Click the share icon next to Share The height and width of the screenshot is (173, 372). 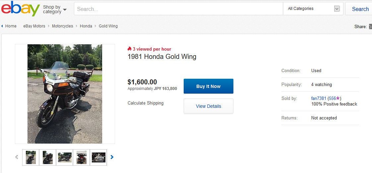(x=370, y=26)
